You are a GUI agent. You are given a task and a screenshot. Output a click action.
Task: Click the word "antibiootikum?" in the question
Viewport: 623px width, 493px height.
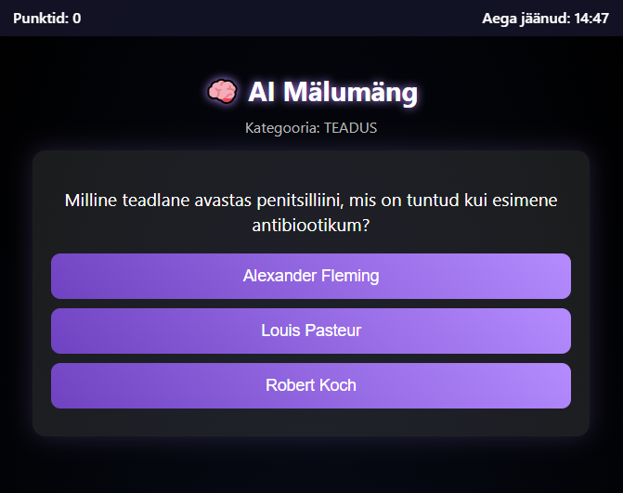[311, 226]
